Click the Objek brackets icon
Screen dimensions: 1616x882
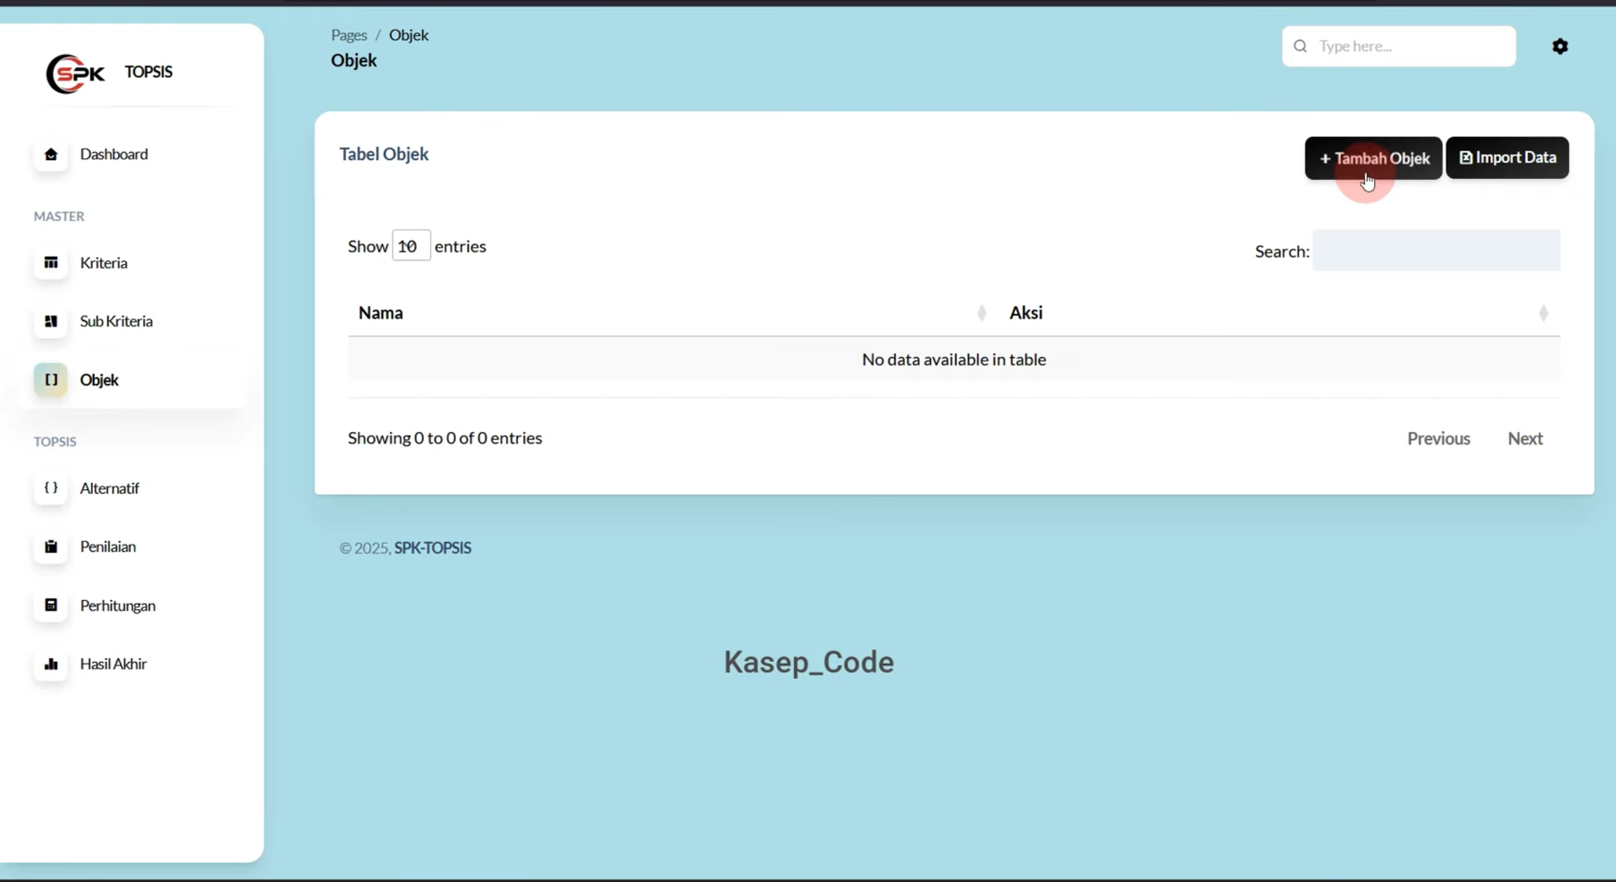coord(51,379)
